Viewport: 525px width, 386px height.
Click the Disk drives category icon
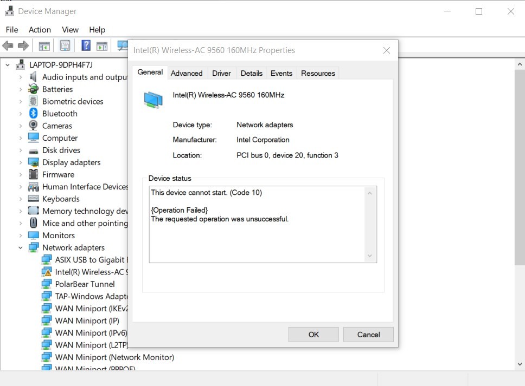(x=33, y=151)
